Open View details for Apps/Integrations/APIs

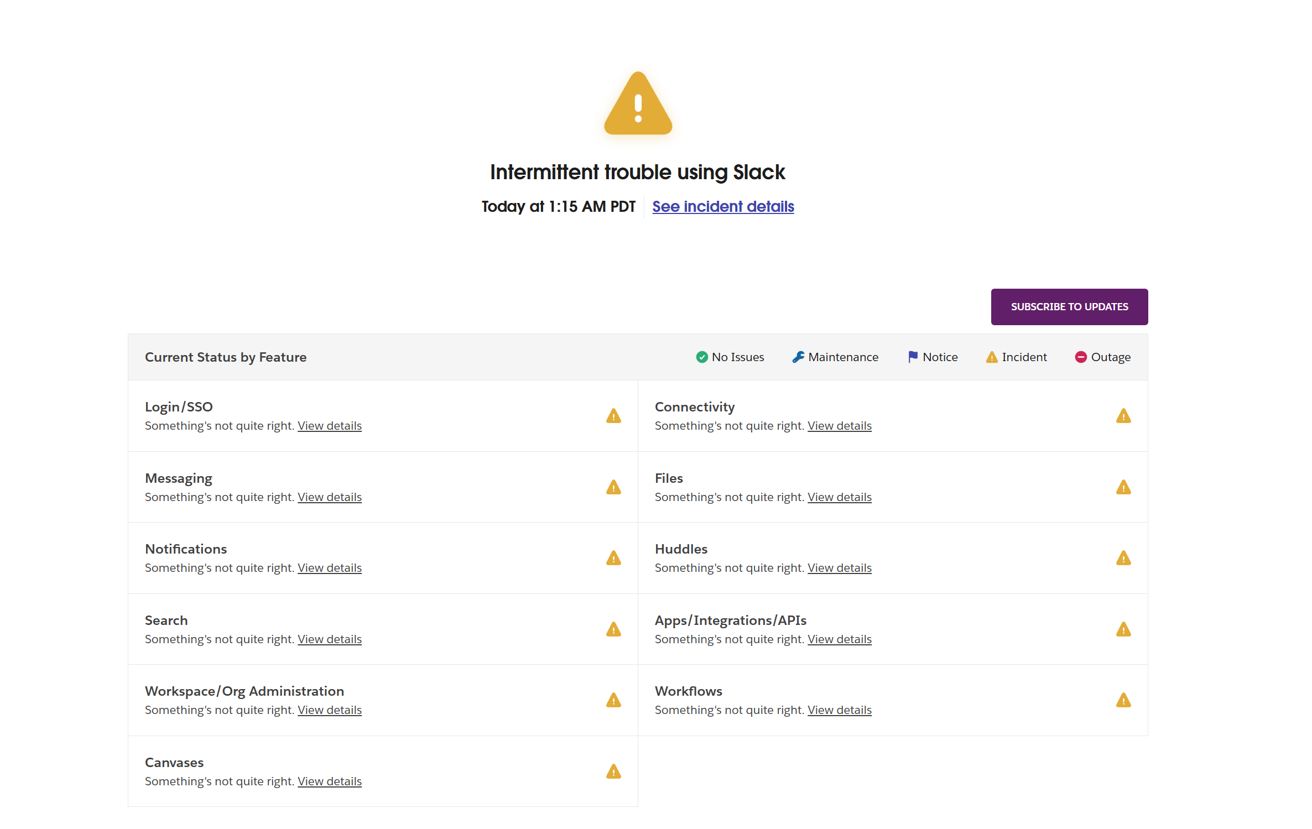pos(839,639)
